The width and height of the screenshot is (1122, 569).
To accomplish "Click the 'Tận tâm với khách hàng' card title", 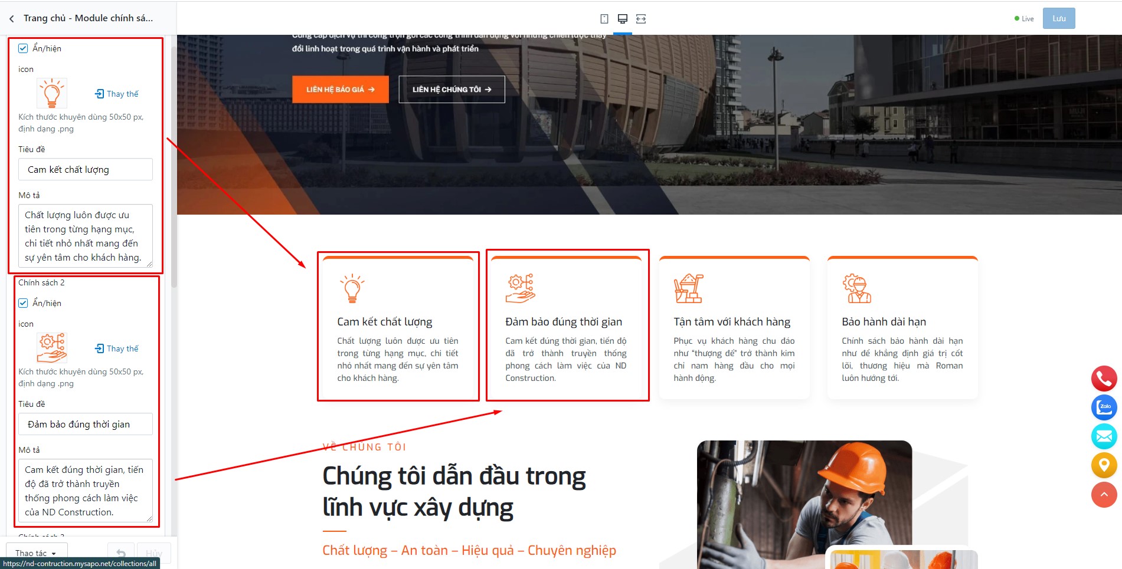I will tap(732, 322).
